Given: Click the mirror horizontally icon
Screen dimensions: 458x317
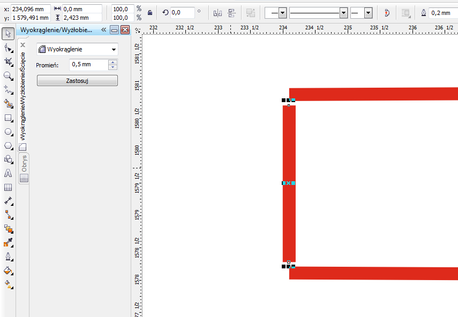Looking at the screenshot, I should [217, 12].
